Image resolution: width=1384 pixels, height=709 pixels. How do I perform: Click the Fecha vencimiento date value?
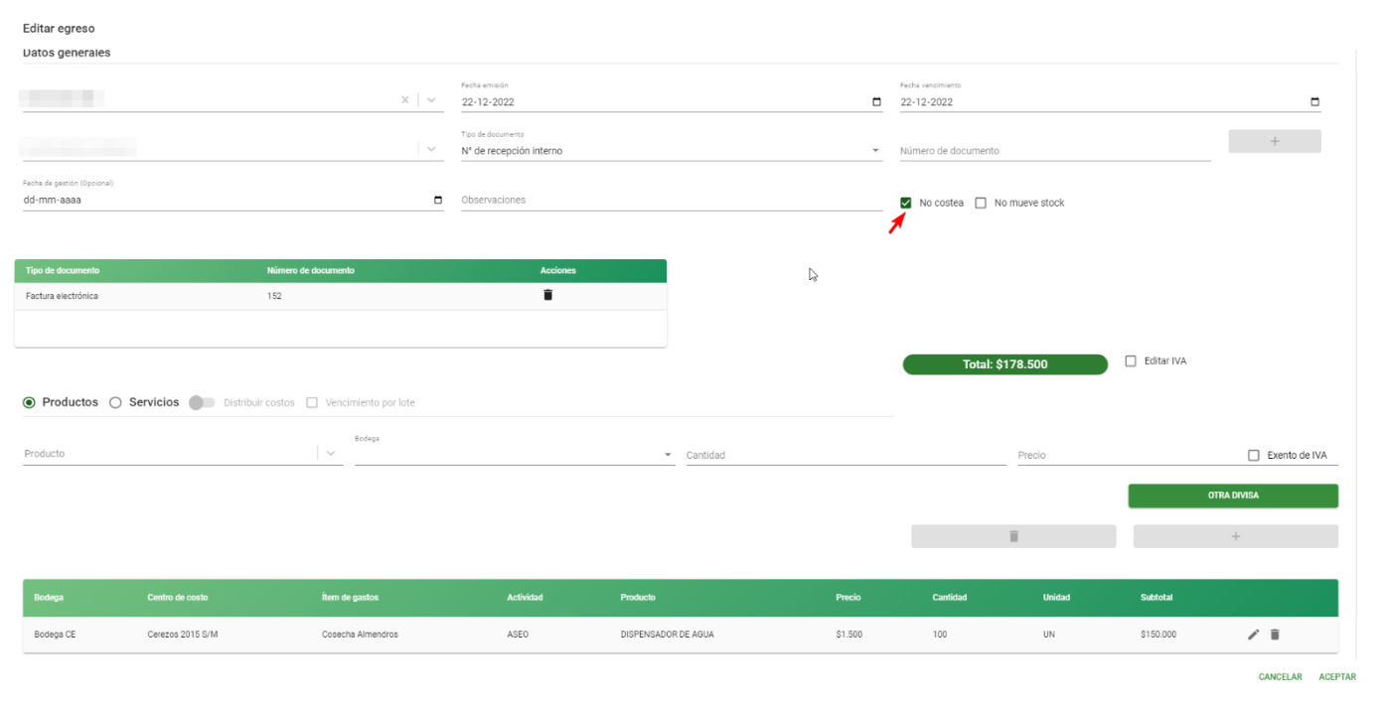[927, 101]
